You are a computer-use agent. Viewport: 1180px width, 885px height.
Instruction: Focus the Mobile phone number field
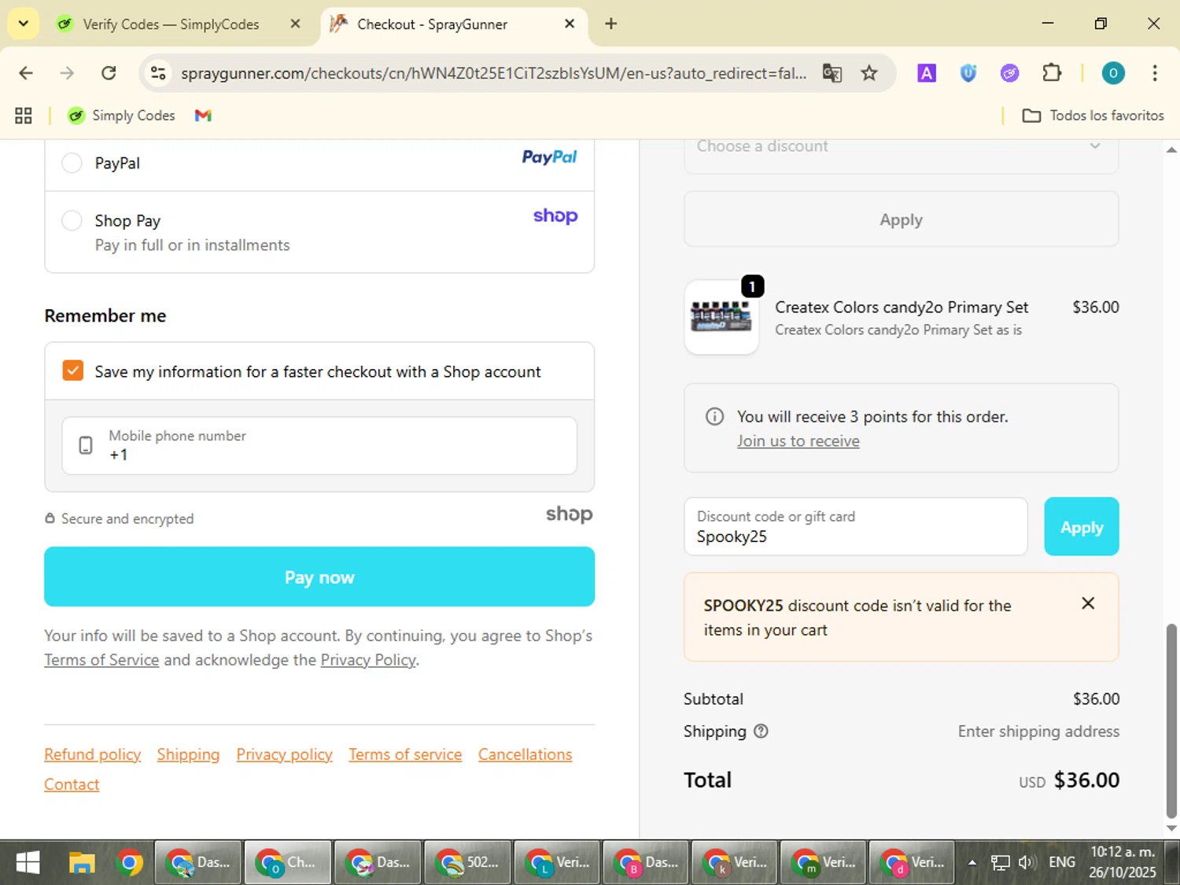coord(319,445)
